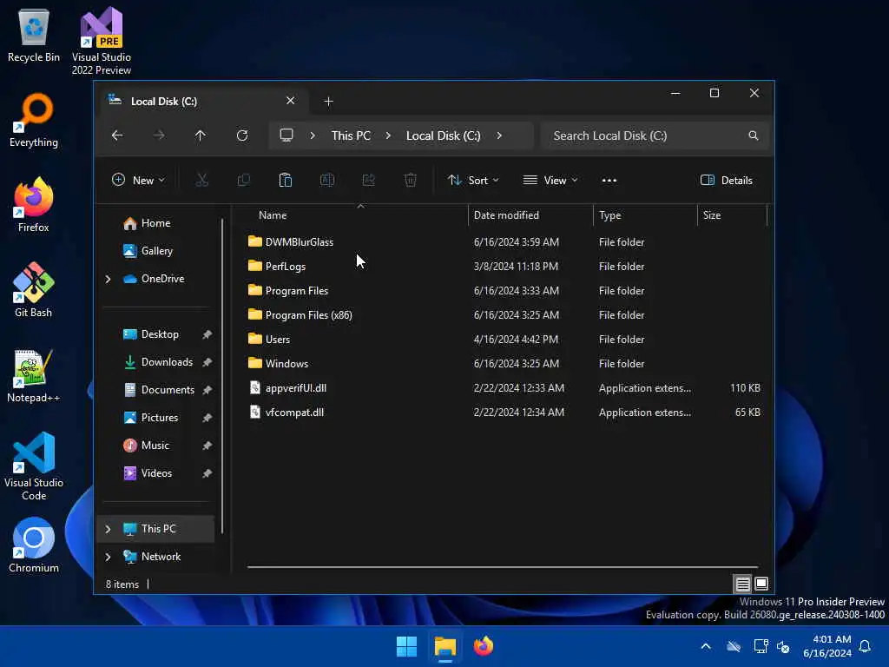Open the clock and date flyout
Viewport: 889px width, 667px height.
[827, 646]
